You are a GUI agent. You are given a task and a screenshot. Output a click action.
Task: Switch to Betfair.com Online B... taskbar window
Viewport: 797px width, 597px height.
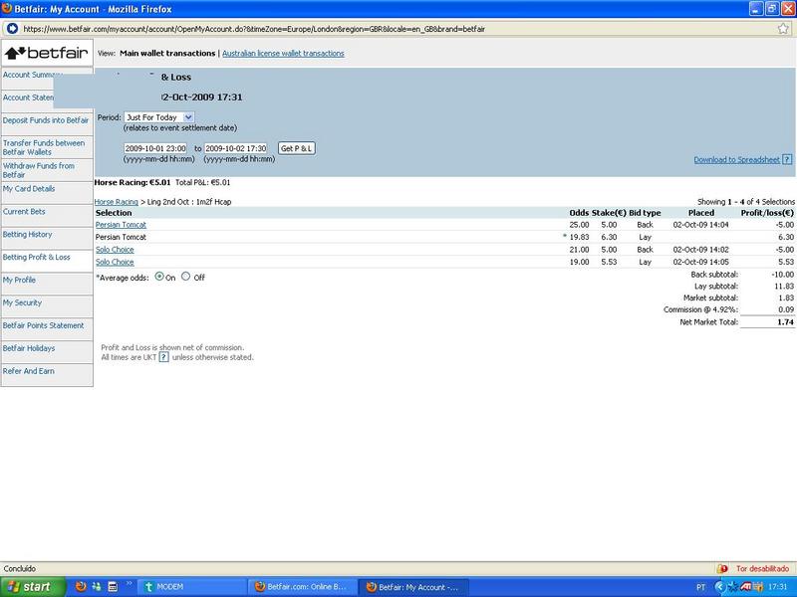pos(303,587)
